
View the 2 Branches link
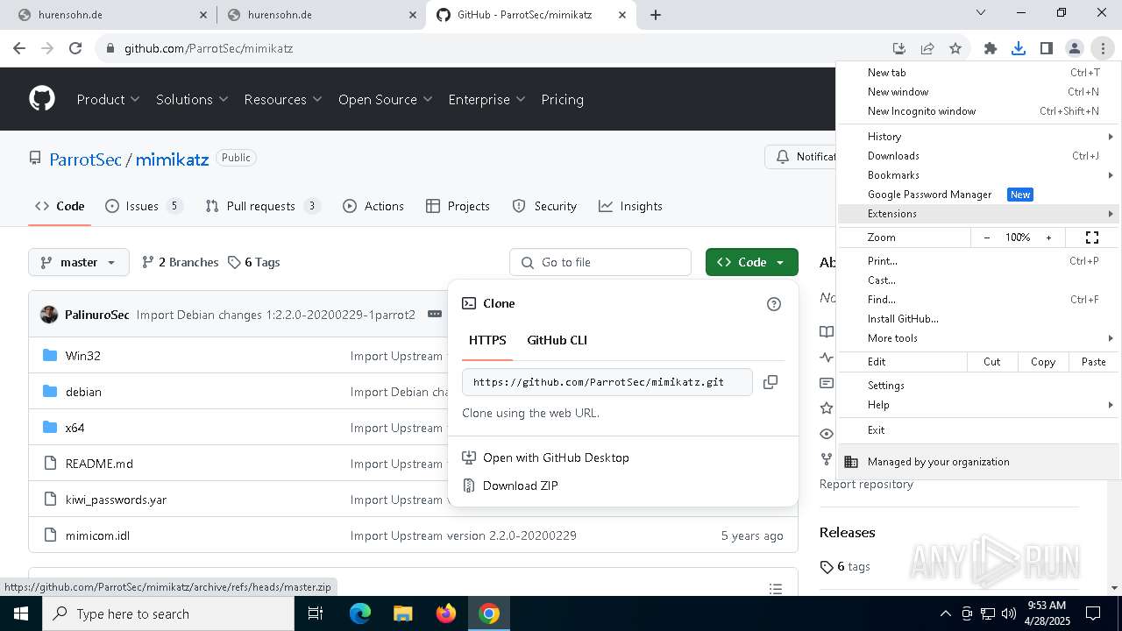pos(180,262)
